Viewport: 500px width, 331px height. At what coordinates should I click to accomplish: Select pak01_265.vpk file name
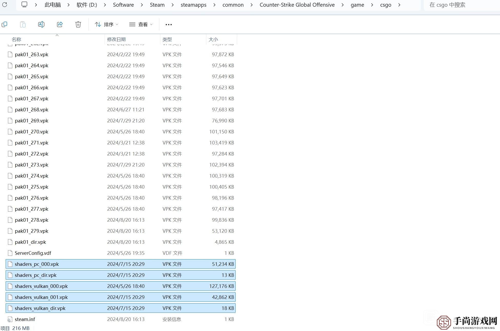32,76
